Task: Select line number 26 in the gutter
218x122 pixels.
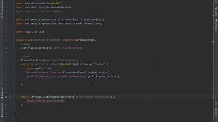Action: point(6,97)
